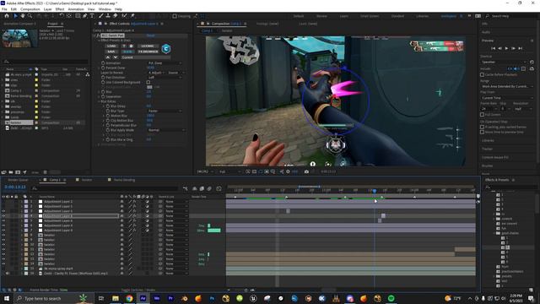Toggle the Snapping checkbox in the toolbar
540x304 pixels.
[x=175, y=16]
